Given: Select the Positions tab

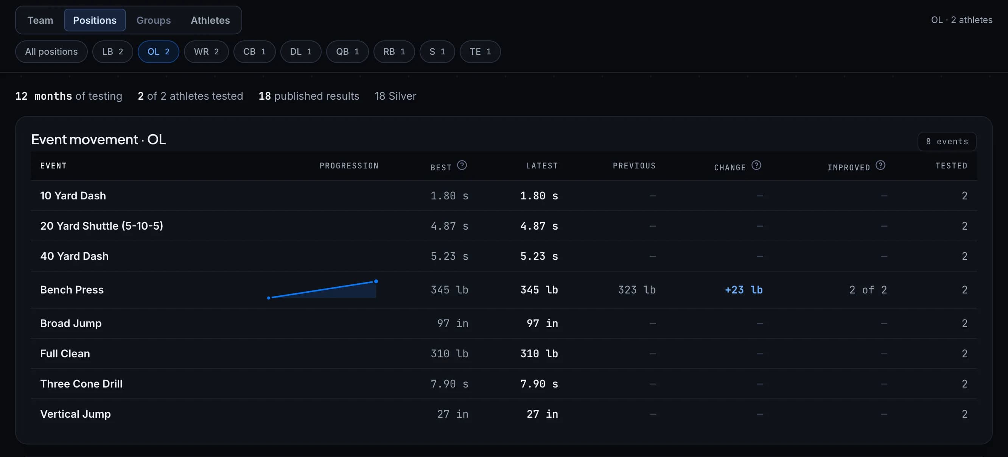Looking at the screenshot, I should tap(95, 20).
